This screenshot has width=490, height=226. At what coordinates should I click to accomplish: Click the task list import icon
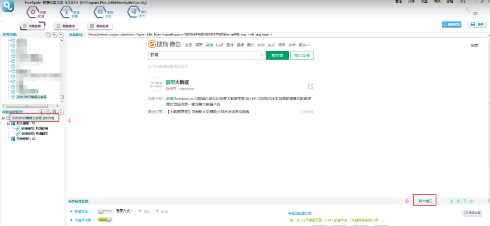48,34
